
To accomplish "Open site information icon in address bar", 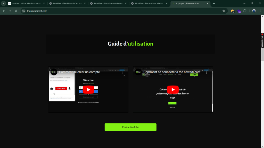I will pos(23,11).
